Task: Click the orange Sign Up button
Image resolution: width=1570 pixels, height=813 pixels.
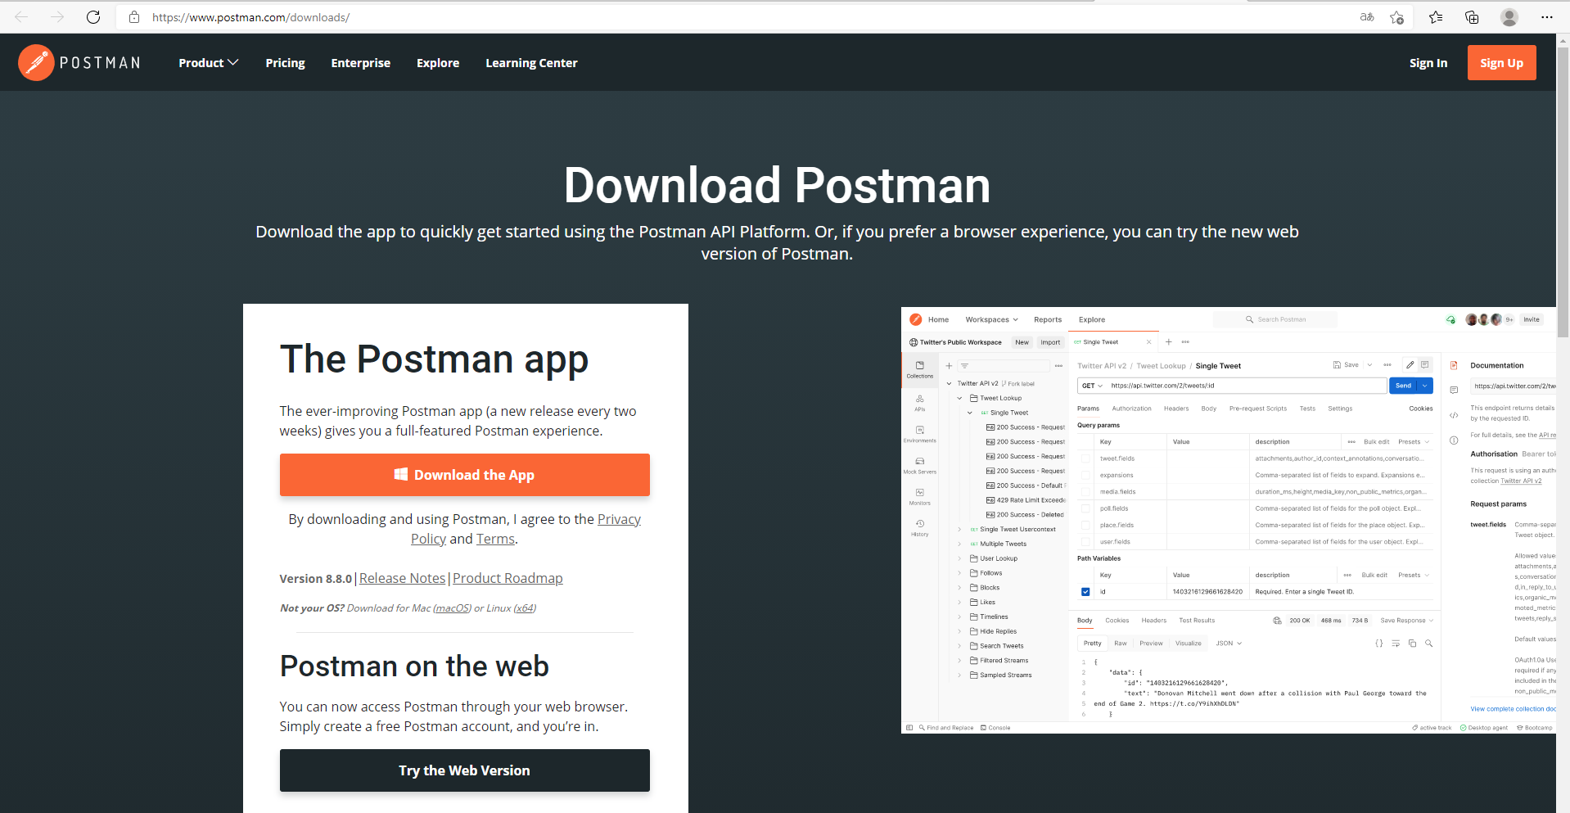Action: coord(1501,63)
